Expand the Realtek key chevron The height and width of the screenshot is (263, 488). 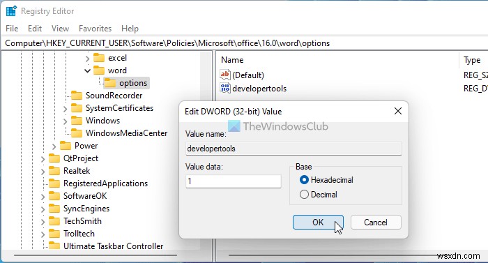(43, 172)
